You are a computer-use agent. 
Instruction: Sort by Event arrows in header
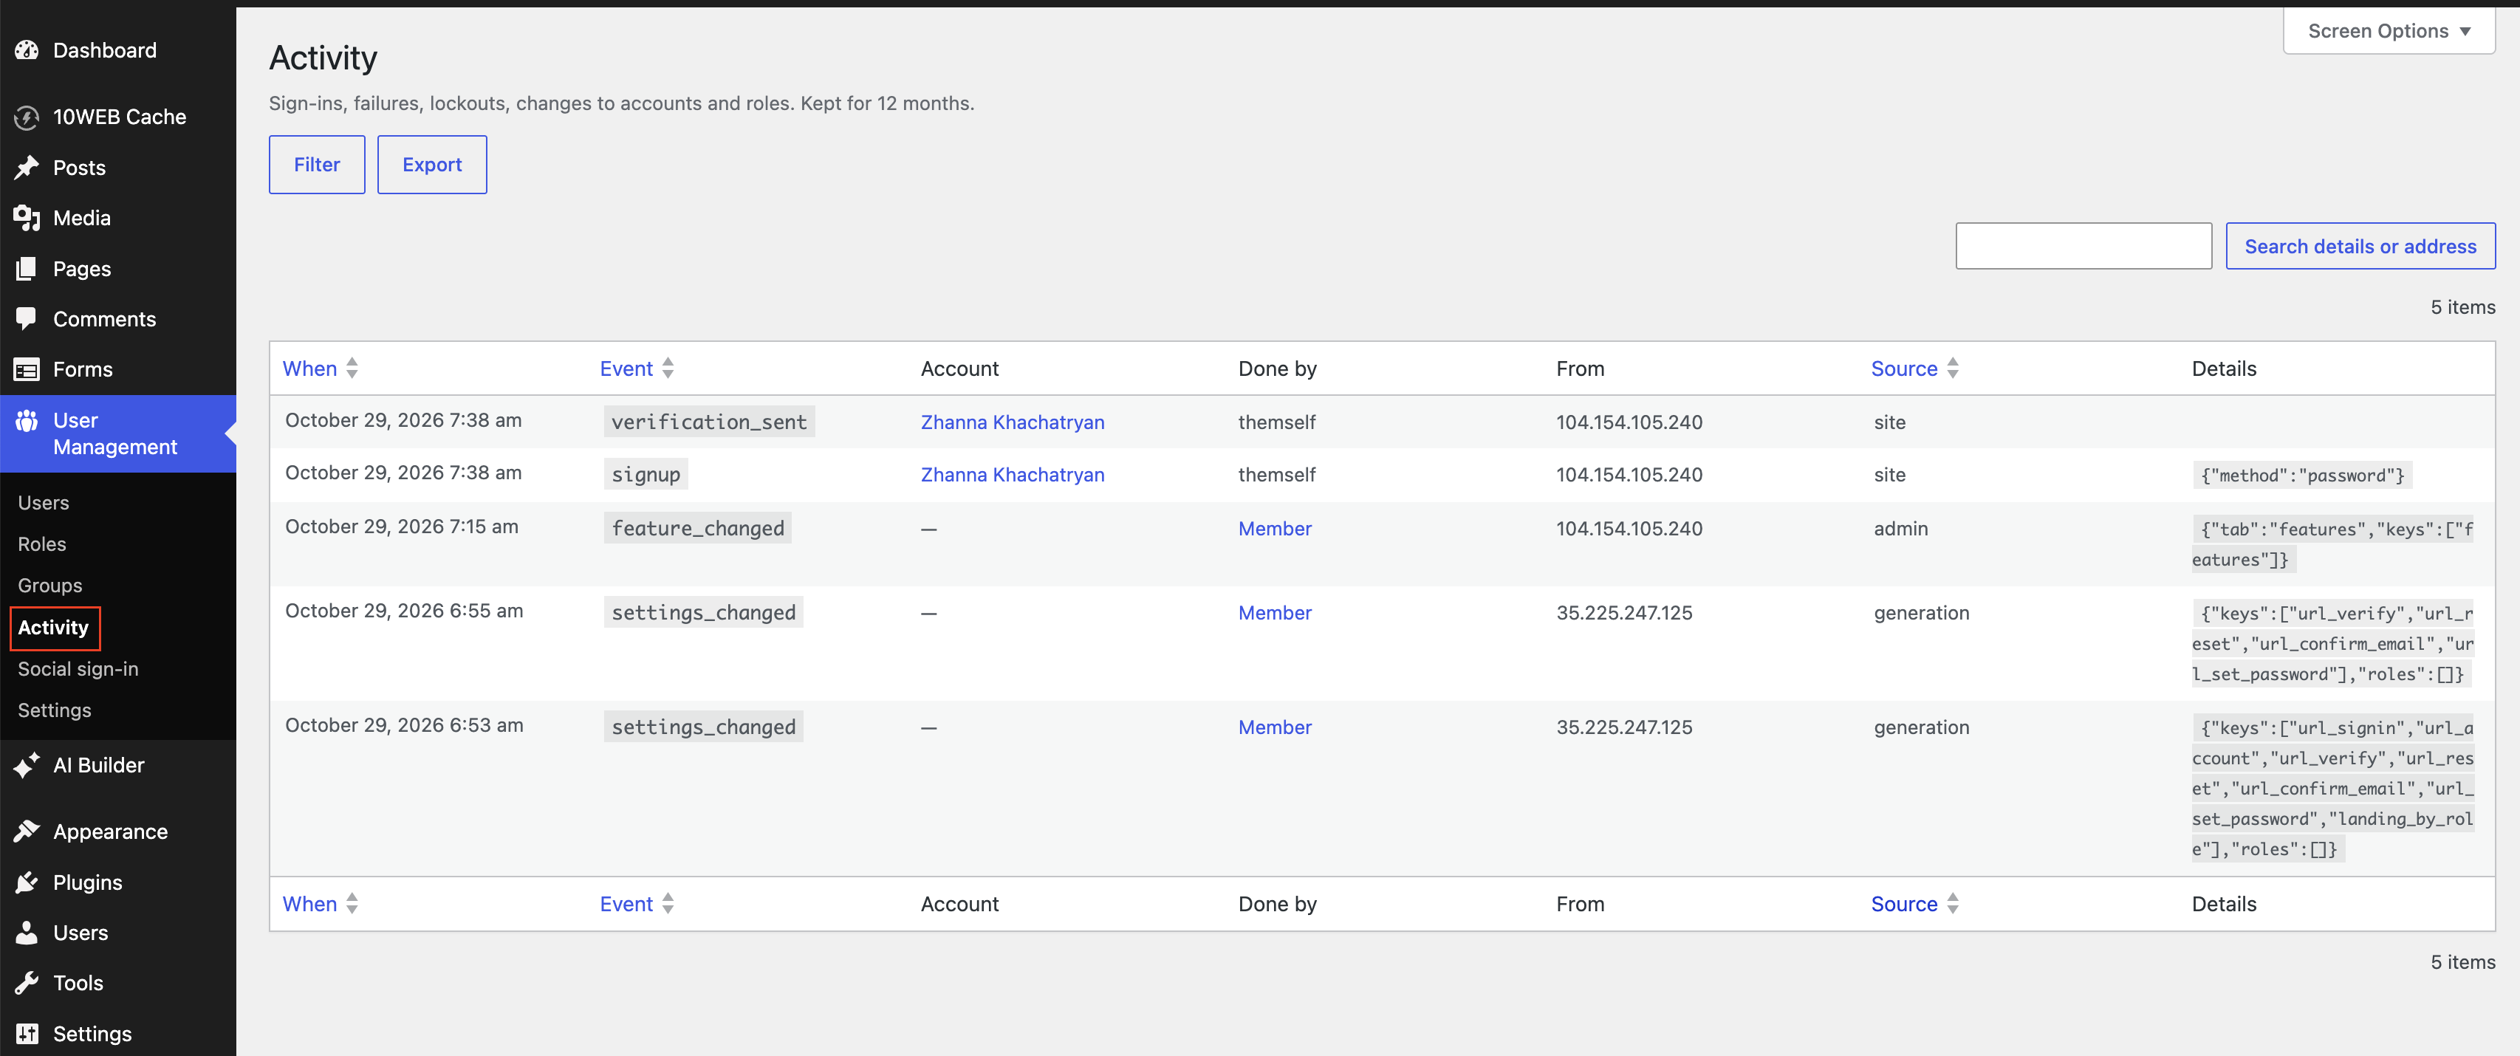coord(668,368)
